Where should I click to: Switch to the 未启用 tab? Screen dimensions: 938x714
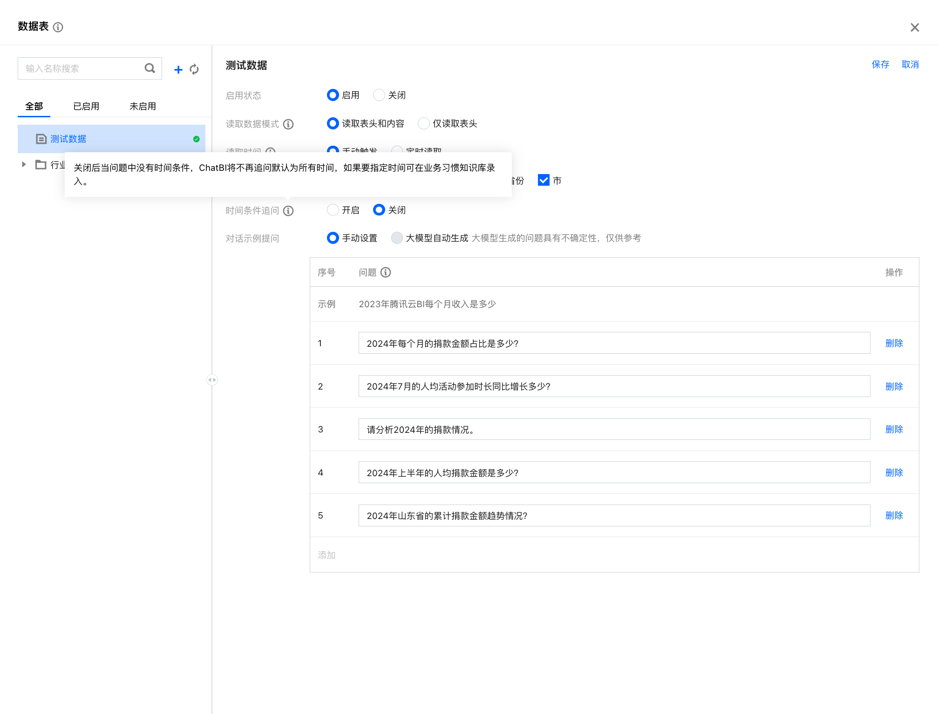[x=143, y=106]
